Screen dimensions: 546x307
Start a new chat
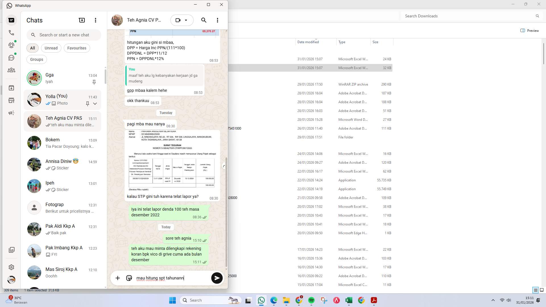tap(82, 20)
